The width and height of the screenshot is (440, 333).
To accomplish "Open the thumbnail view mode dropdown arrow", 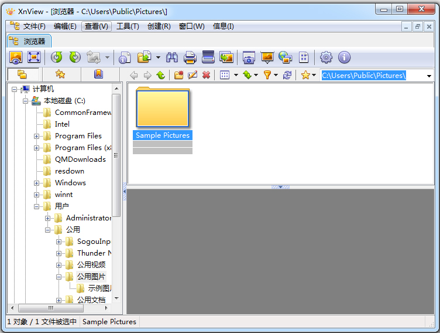I will pos(236,75).
